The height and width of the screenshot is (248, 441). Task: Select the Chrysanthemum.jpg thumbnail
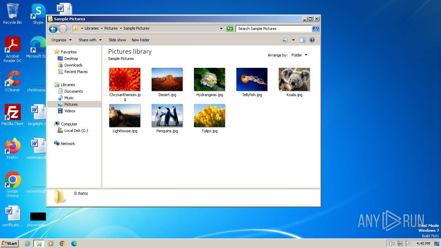[x=125, y=80]
